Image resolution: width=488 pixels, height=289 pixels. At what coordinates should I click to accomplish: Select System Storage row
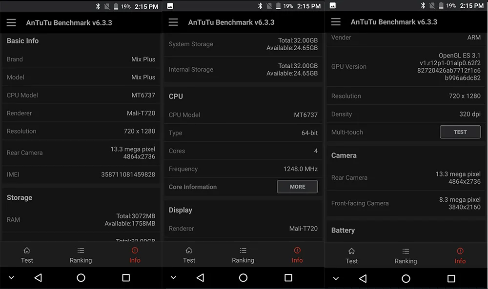pyautogui.click(x=243, y=44)
